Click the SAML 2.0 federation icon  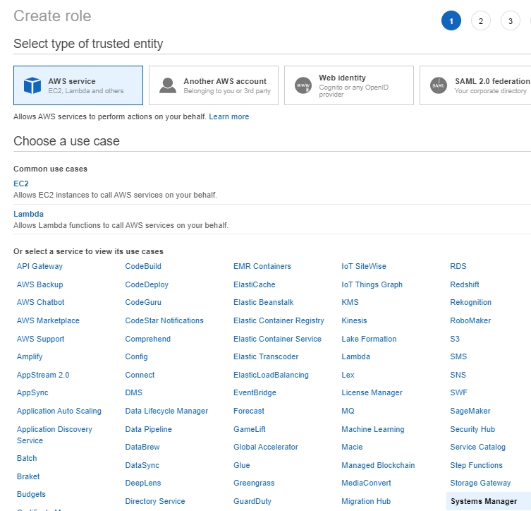439,85
